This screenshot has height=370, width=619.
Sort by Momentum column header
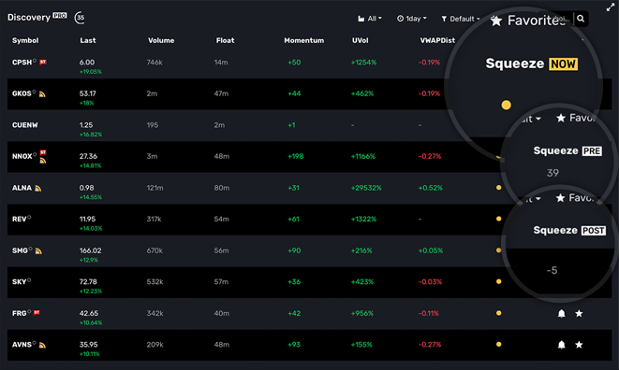(x=304, y=40)
